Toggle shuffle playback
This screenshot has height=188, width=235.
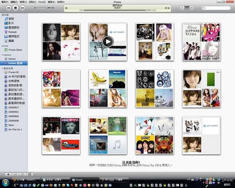coord(16,174)
